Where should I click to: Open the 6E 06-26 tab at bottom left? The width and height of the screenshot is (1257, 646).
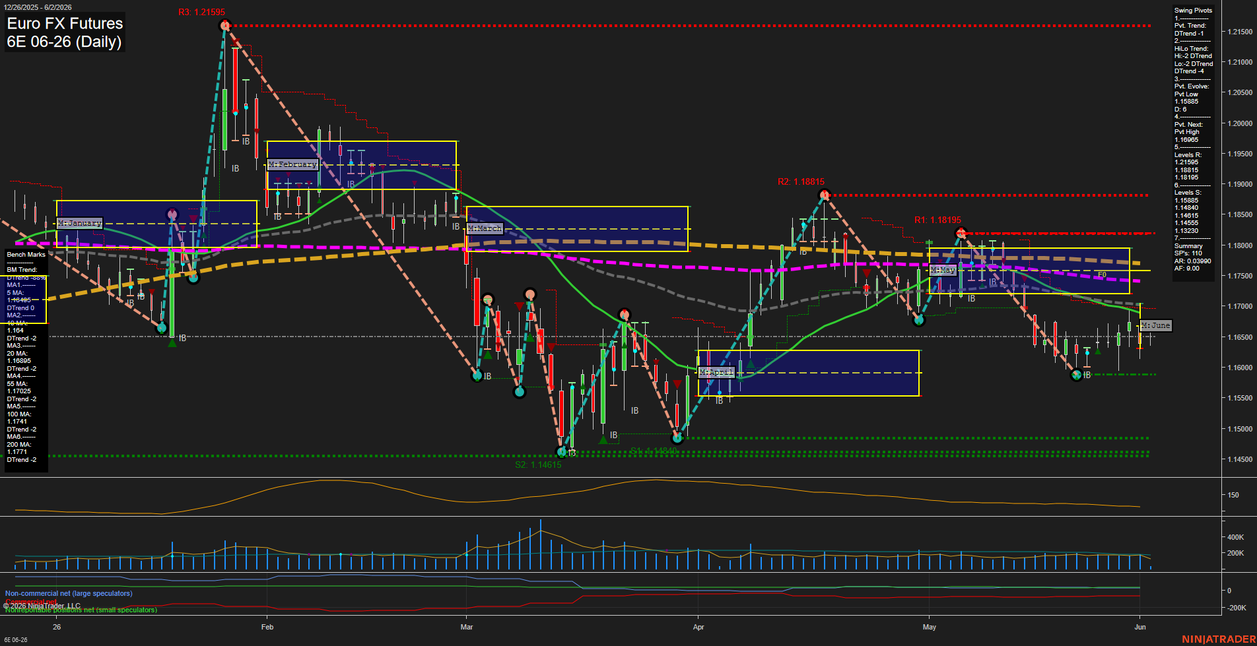point(16,640)
